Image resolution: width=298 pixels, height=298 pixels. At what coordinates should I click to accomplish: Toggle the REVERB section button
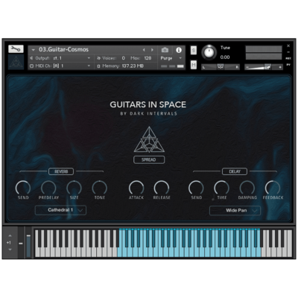[x=61, y=171]
